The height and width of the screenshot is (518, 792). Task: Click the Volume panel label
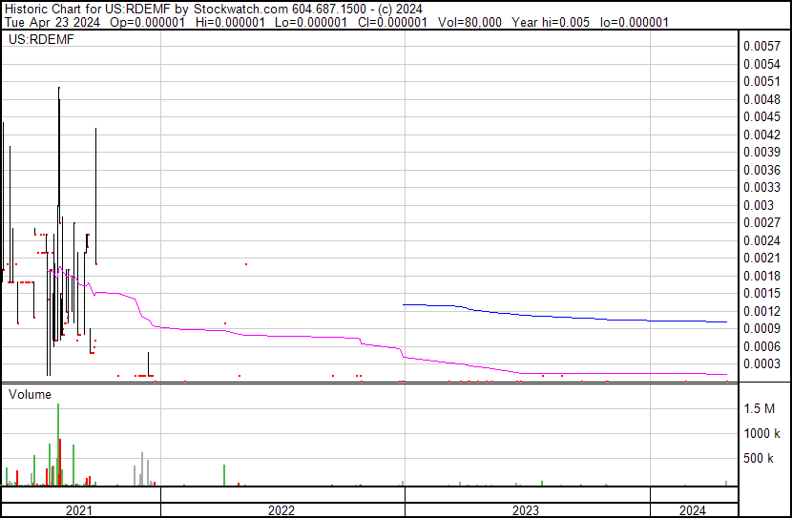click(30, 394)
